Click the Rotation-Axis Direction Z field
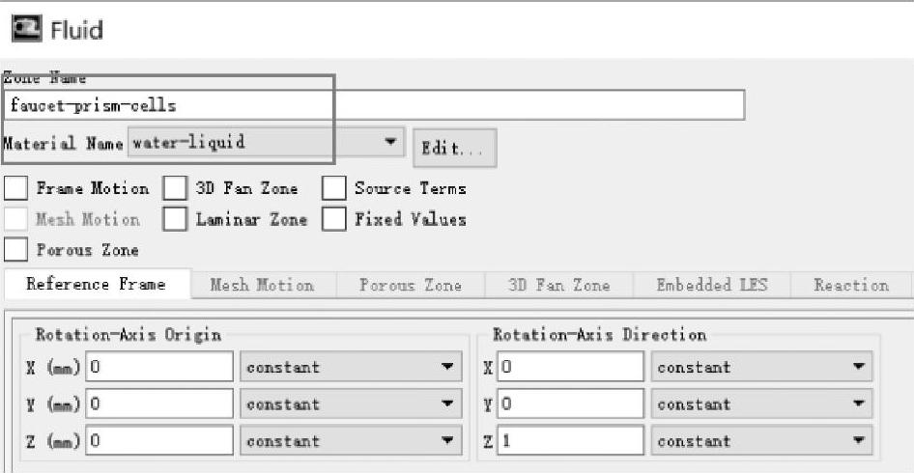914x473 pixels. 570,441
